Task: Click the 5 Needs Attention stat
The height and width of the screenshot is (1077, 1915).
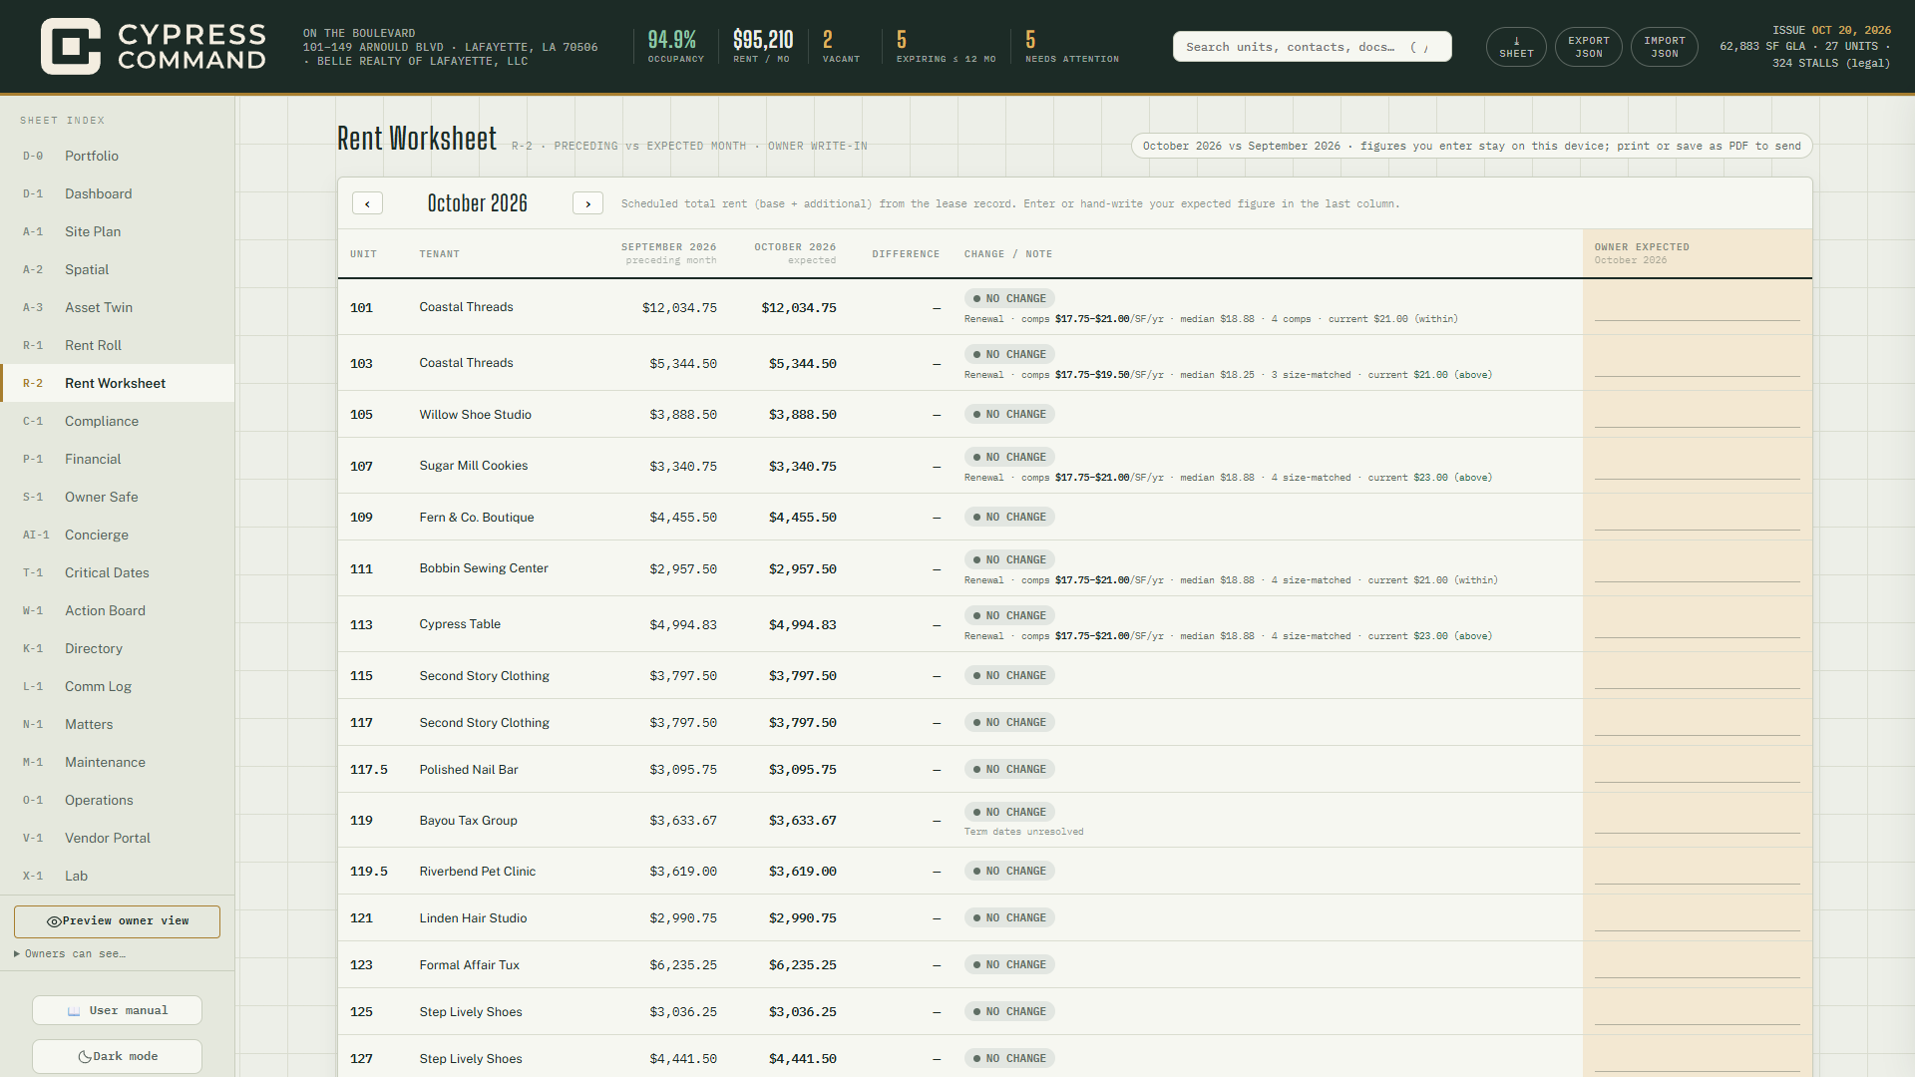Action: 1071,47
